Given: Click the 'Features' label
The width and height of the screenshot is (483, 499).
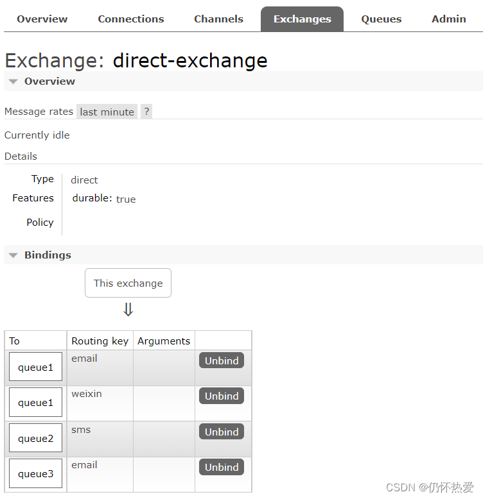Looking at the screenshot, I should point(33,198).
